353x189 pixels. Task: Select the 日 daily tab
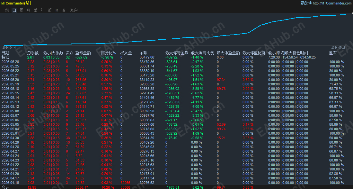click(14, 10)
